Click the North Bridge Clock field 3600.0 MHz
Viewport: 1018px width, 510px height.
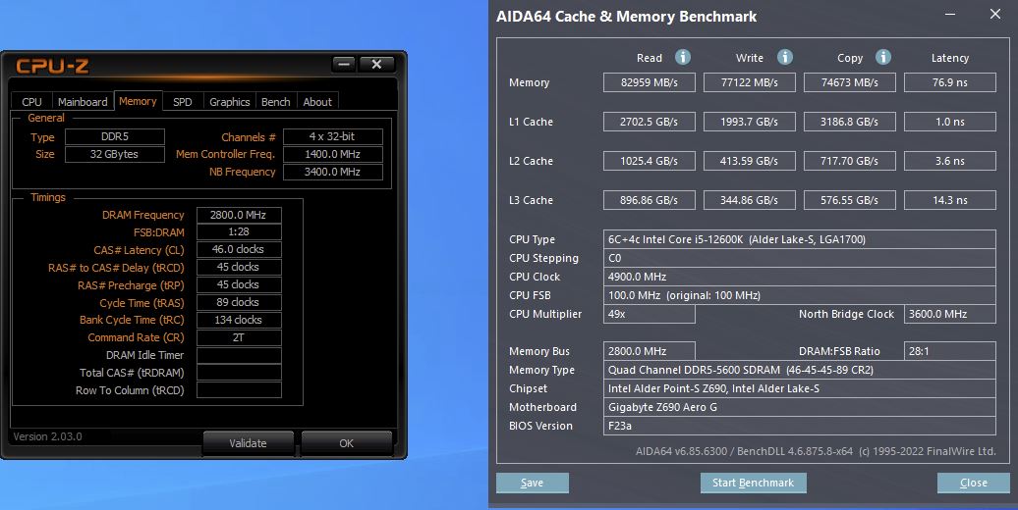[950, 314]
